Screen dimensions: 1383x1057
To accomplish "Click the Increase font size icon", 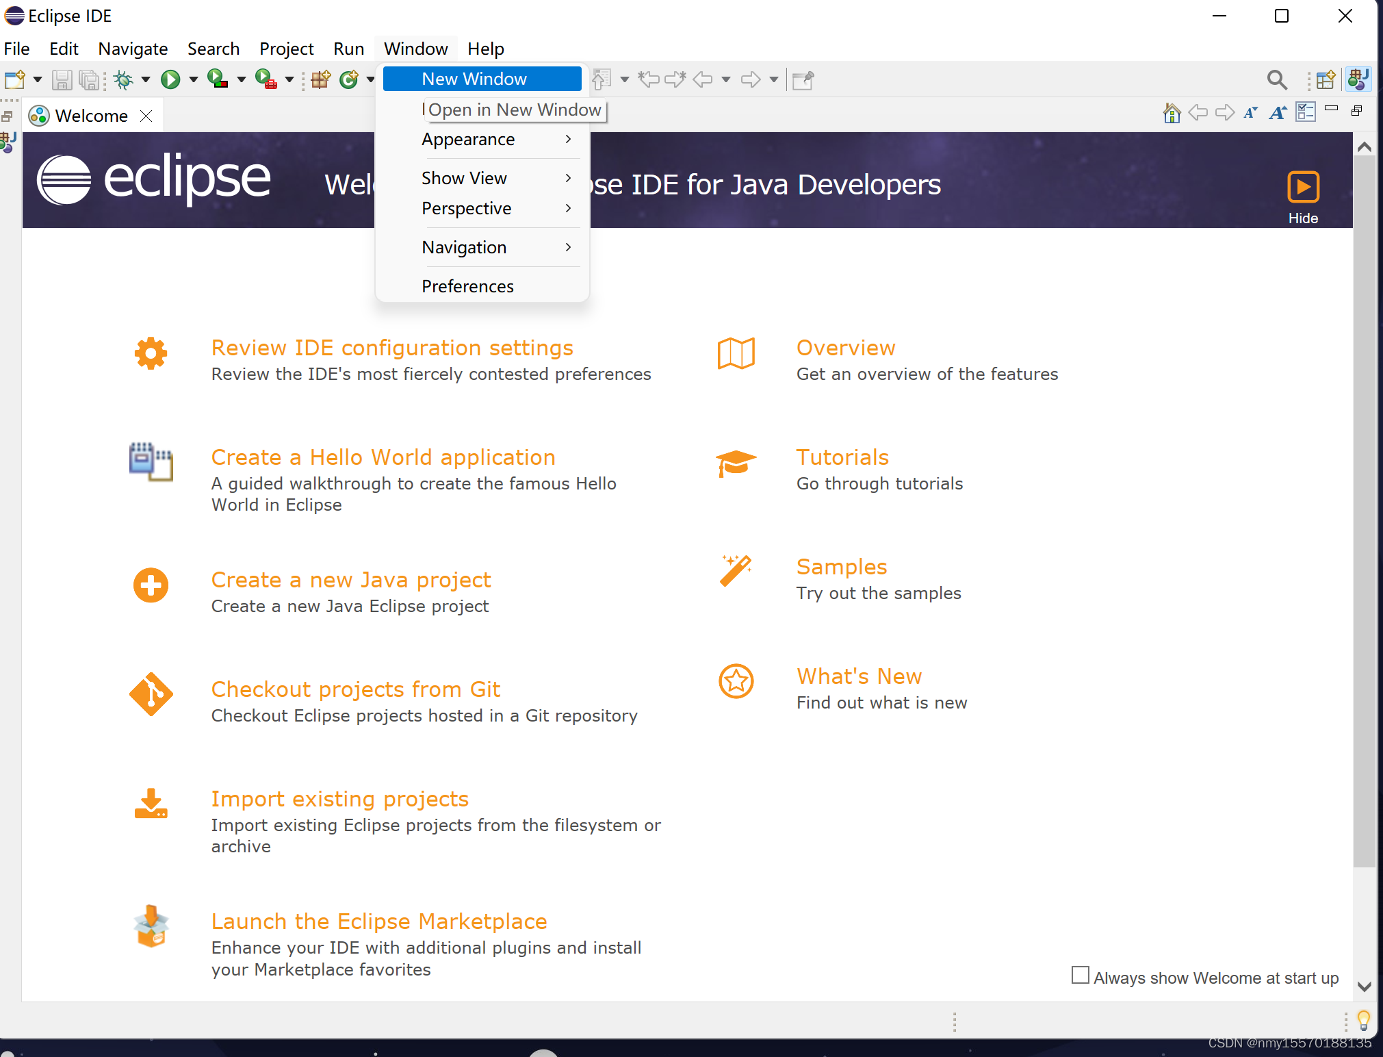I will pyautogui.click(x=1278, y=113).
